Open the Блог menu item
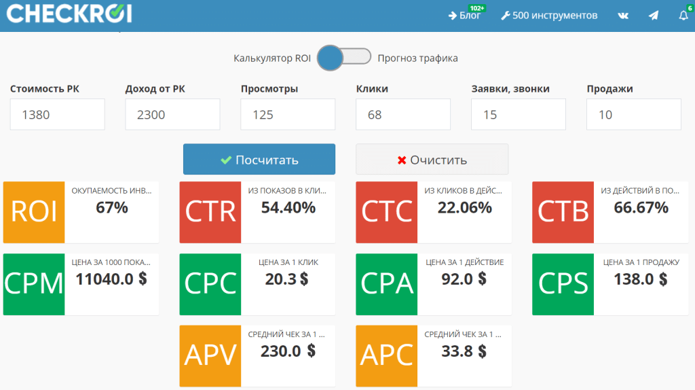Screen dimensions: 695x390 pos(465,16)
